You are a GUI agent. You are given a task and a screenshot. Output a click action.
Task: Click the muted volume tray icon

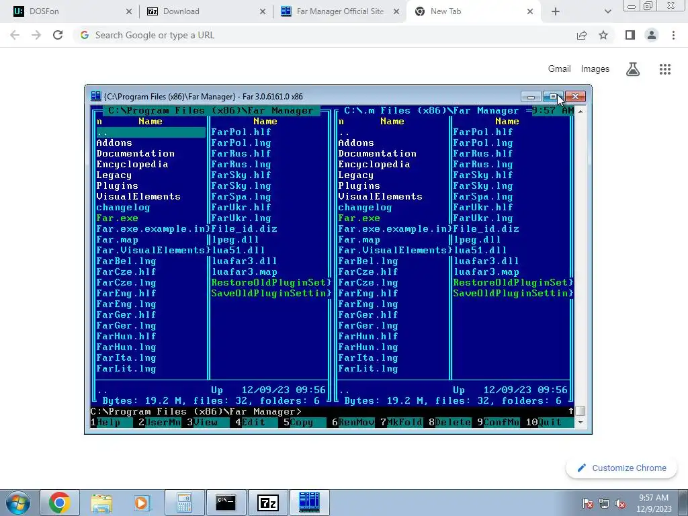pos(620,504)
